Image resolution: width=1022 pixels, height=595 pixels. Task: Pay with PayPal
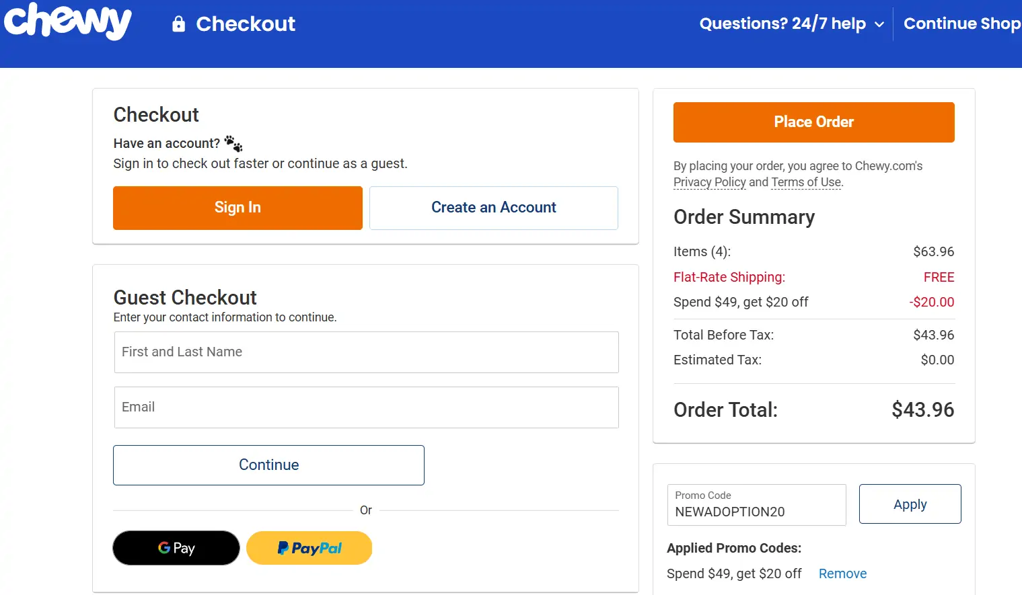pos(309,547)
